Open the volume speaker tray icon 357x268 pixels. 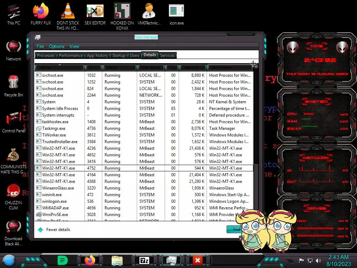click(318, 260)
